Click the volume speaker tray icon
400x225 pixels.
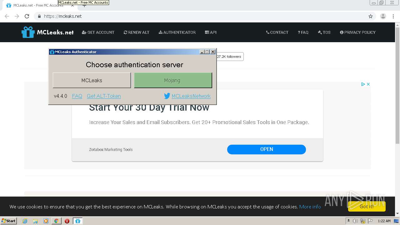(355, 221)
